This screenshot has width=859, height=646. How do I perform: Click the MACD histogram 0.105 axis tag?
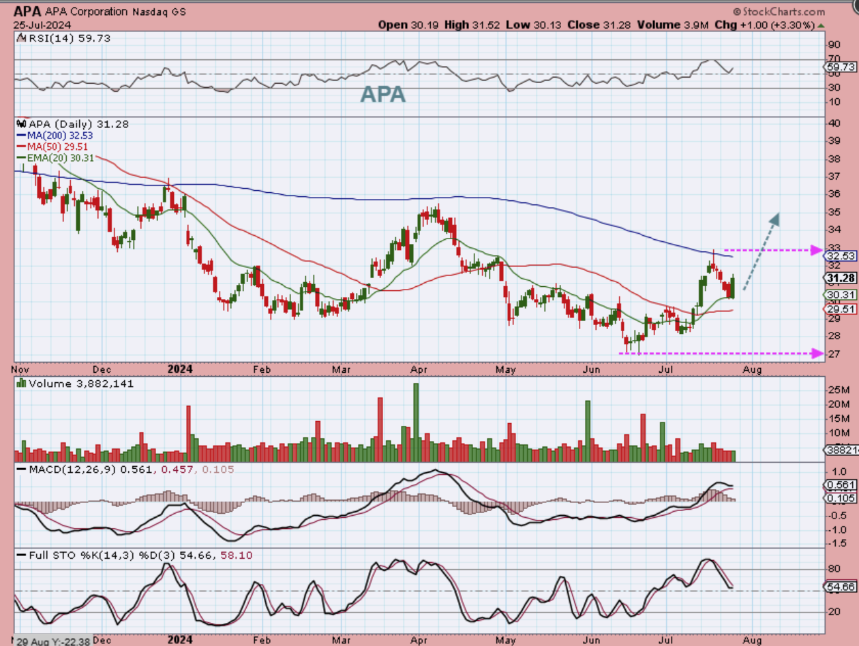point(840,498)
